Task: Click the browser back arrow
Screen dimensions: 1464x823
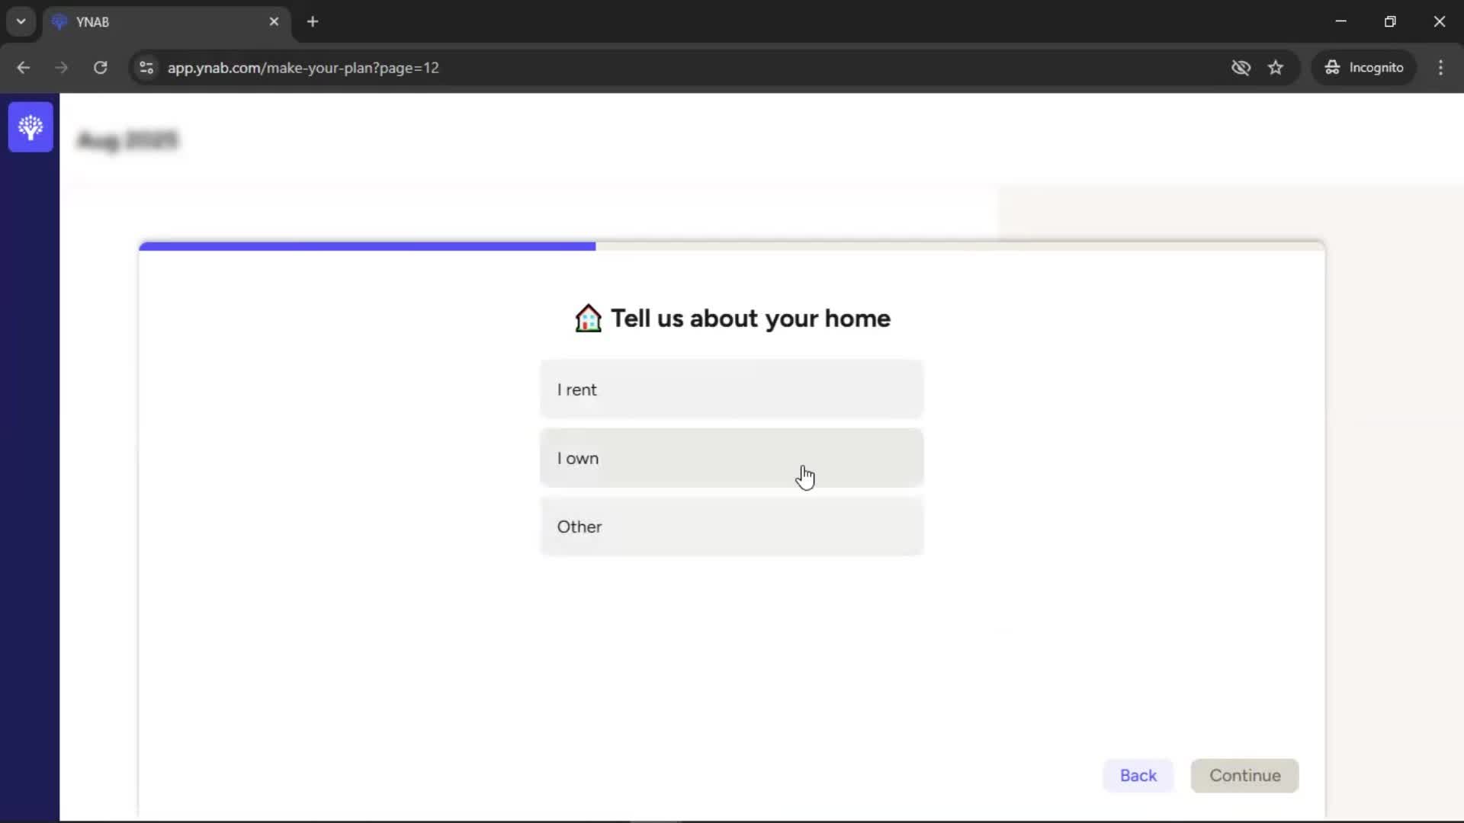Action: pyautogui.click(x=23, y=68)
